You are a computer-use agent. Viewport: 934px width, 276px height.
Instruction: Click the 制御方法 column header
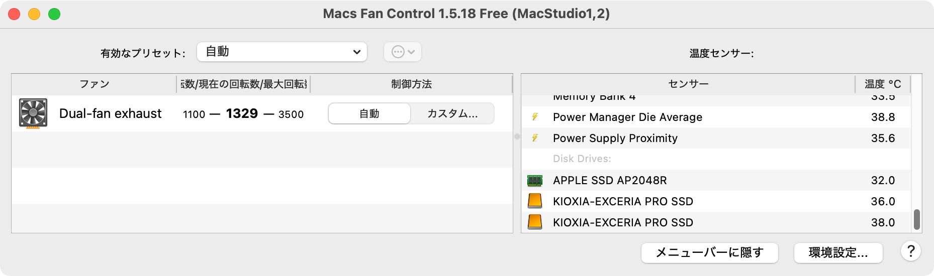pyautogui.click(x=411, y=84)
